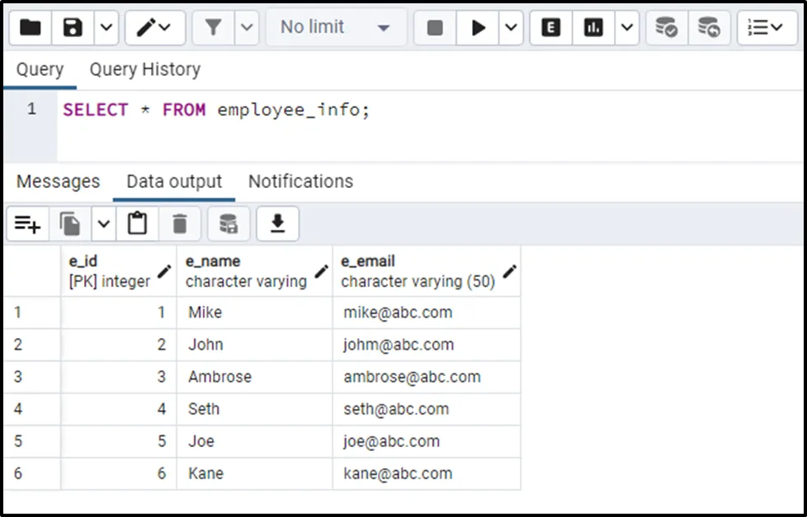Click the Execute query play button

[x=479, y=28]
